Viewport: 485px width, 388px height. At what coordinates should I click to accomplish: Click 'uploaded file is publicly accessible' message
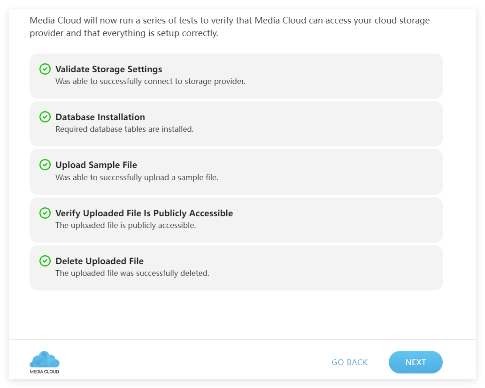(125, 225)
